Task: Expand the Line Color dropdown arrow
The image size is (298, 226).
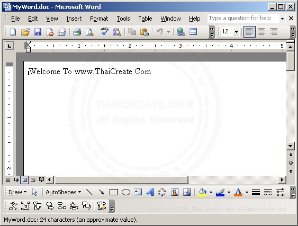Action: pyautogui.click(x=229, y=192)
